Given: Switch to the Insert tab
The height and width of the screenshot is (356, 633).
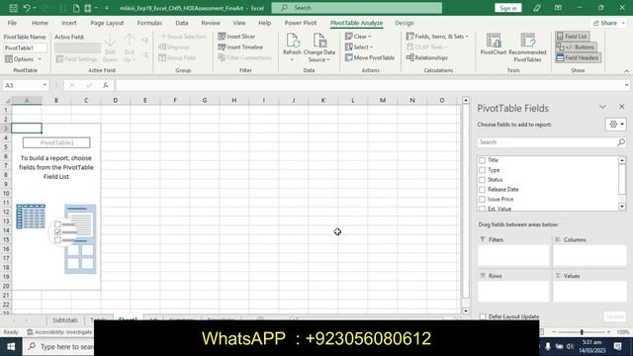Looking at the screenshot, I should click(69, 23).
